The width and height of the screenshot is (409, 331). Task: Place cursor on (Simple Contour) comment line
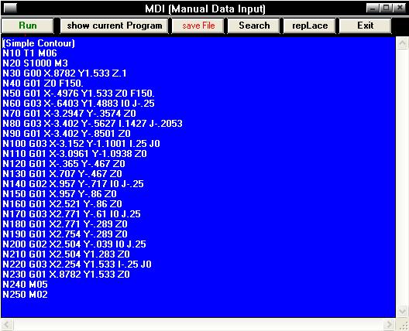point(39,43)
